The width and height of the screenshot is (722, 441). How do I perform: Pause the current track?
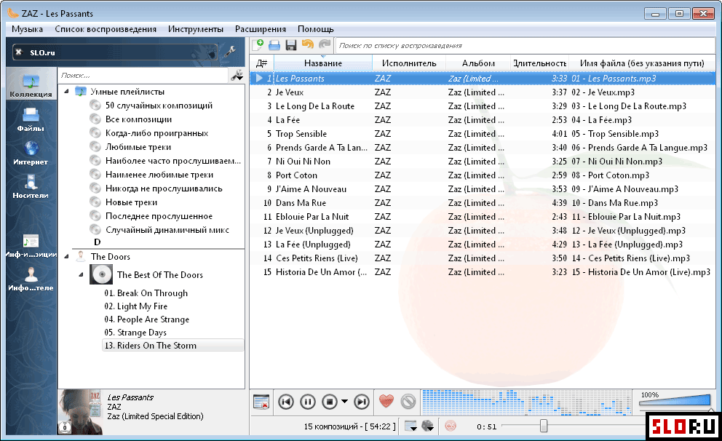pyautogui.click(x=308, y=402)
